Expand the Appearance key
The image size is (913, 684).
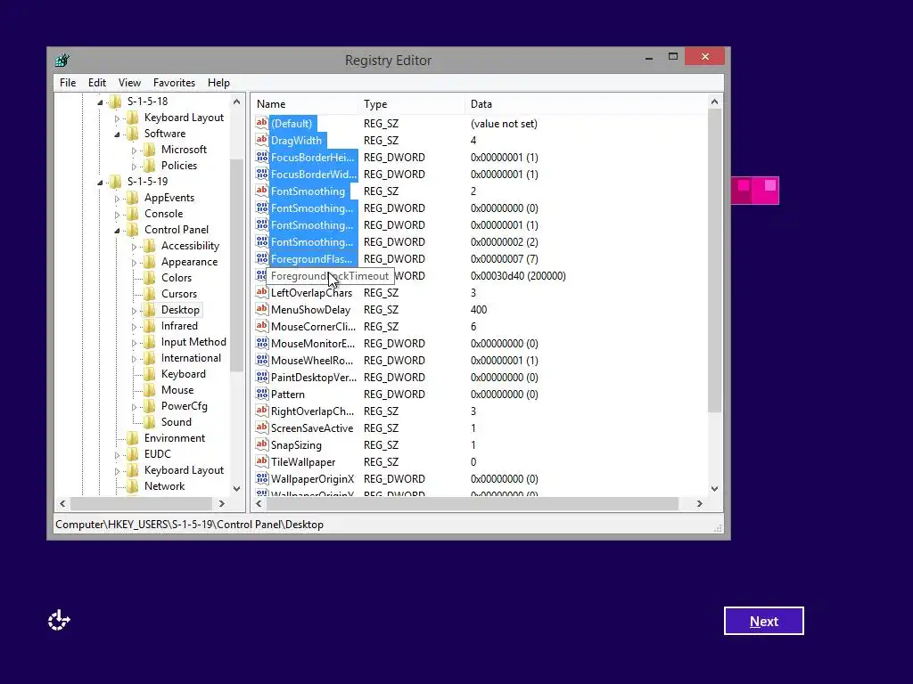(x=134, y=263)
